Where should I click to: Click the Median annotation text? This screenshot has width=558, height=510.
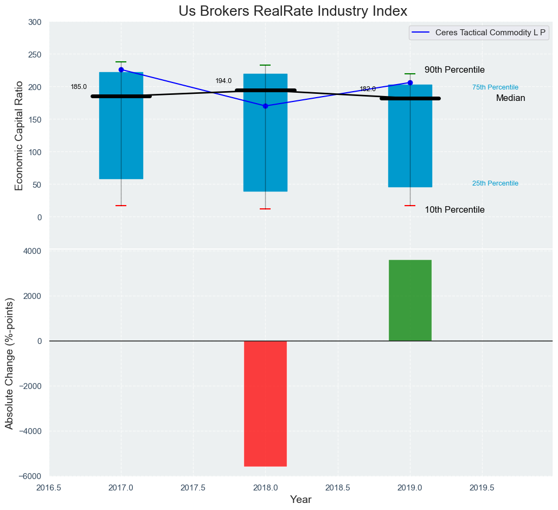[510, 98]
